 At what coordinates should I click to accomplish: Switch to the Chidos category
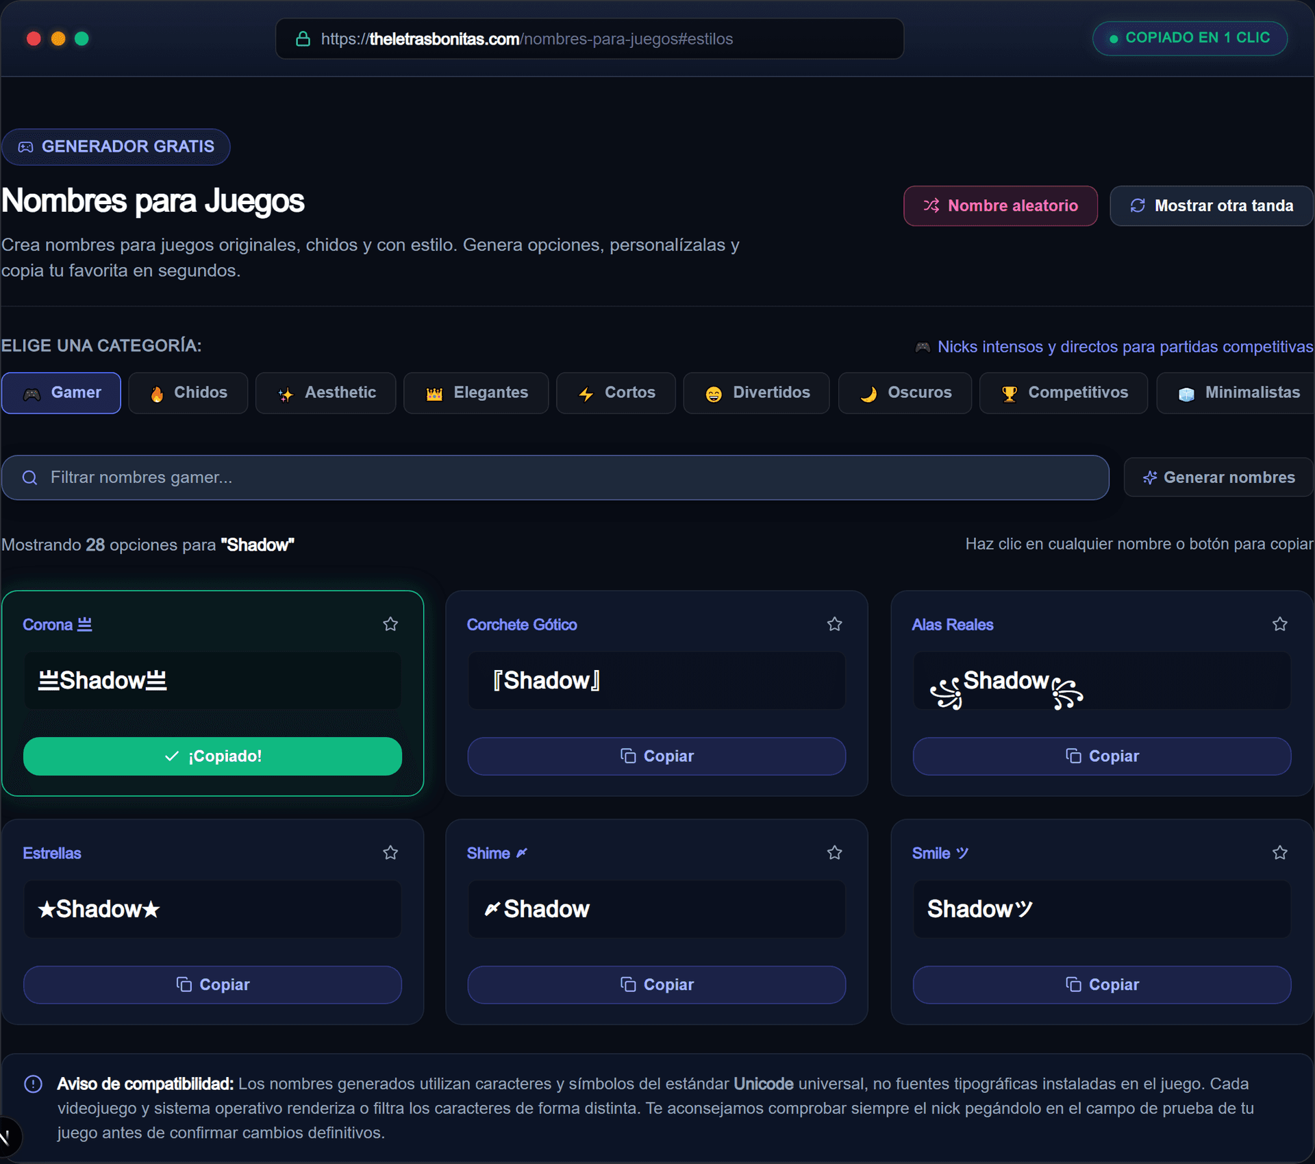point(188,393)
